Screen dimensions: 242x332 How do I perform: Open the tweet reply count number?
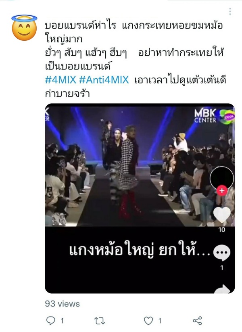coord(62,321)
